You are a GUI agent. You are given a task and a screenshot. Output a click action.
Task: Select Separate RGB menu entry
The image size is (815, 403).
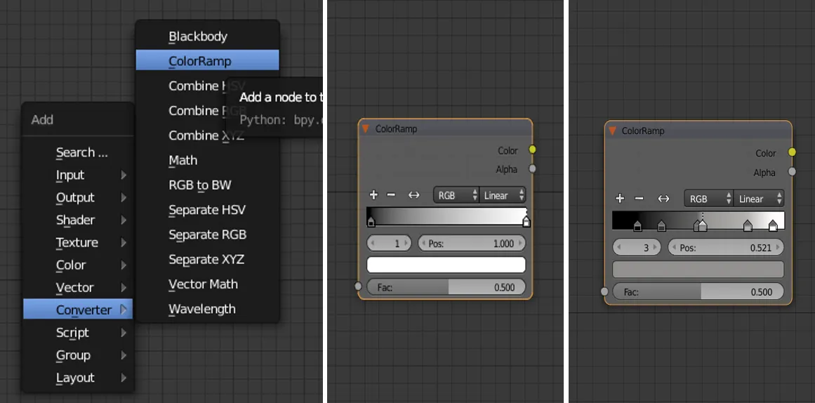tap(207, 234)
